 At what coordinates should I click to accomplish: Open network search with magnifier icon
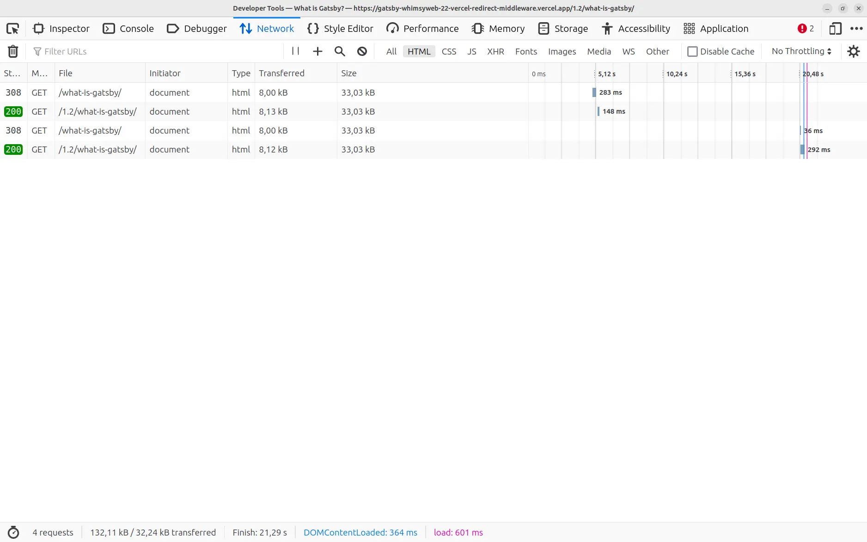[340, 51]
